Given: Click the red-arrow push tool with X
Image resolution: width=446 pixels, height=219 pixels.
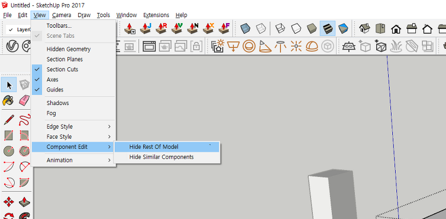Looking at the screenshot, I should pyautogui.click(x=208, y=29).
